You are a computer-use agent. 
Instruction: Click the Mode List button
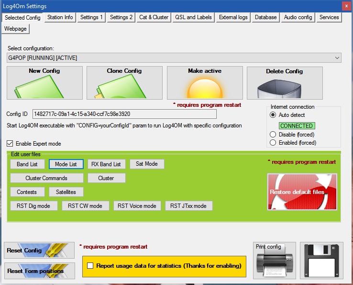[x=66, y=164]
